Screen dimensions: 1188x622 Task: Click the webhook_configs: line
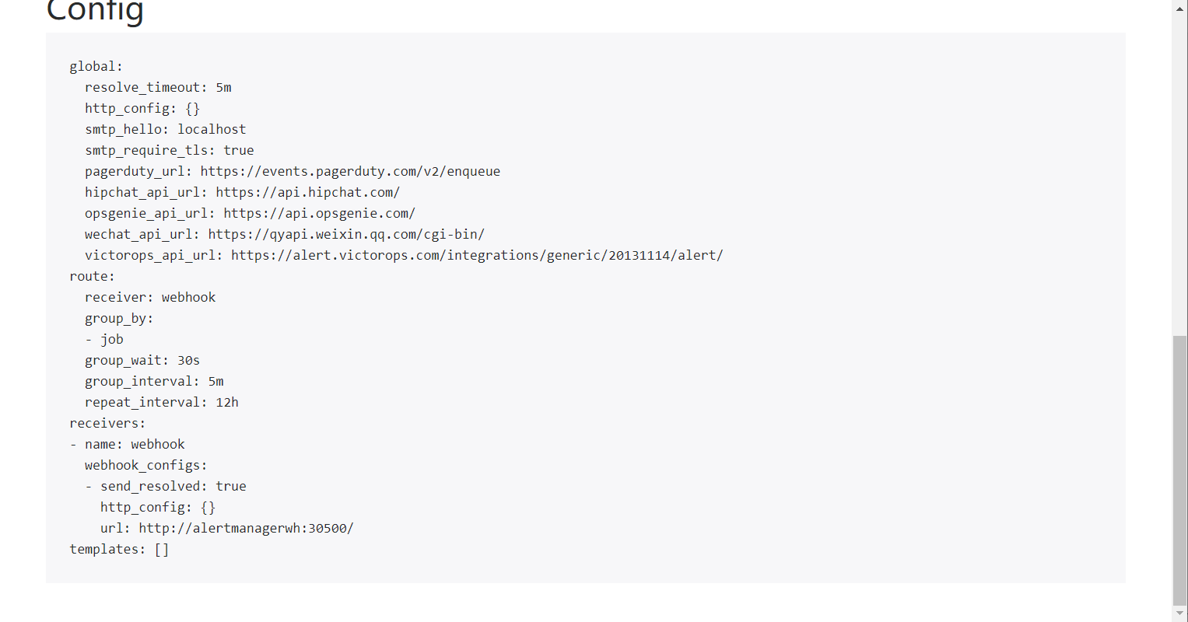point(146,465)
